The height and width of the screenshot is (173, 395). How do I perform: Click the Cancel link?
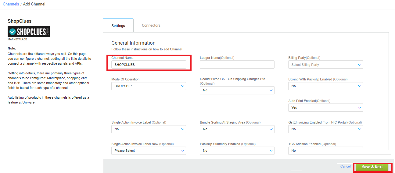click(345, 166)
